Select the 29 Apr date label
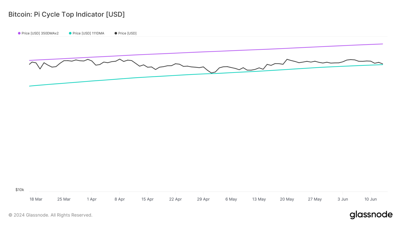 (203, 199)
